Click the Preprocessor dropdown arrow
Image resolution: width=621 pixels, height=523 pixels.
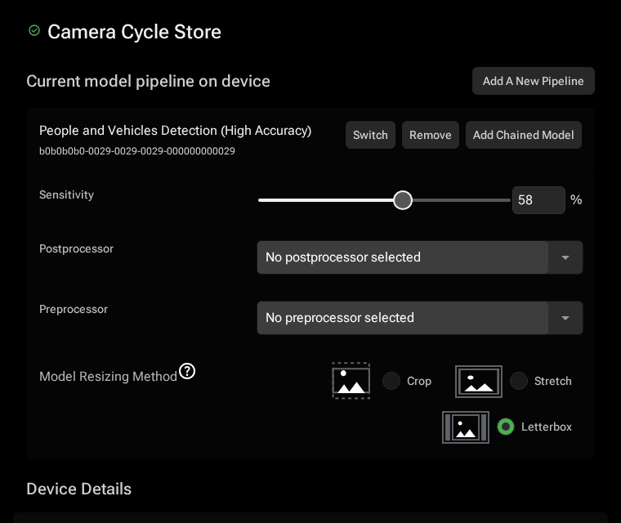tap(565, 318)
